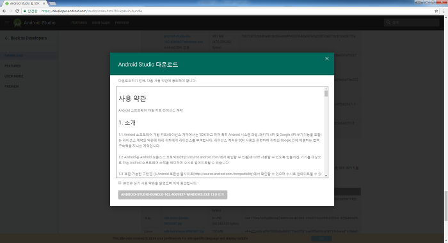Click the android-studio-ide windows.exe link
Image resolution: width=448 pixels, height=243 pixels.
pyautogui.click(x=183, y=39)
